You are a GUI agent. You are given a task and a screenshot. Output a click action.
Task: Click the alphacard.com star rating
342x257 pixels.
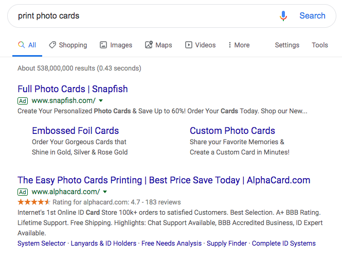pos(34,202)
